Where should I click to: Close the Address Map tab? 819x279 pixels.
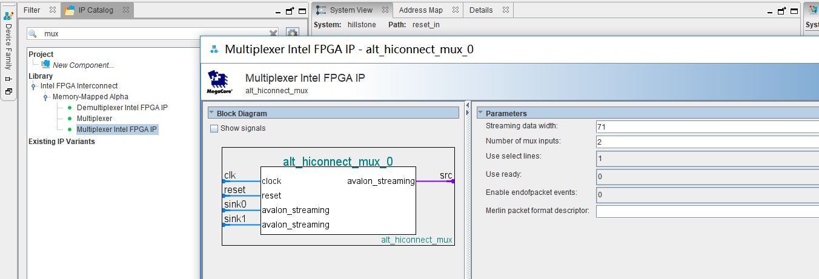pyautogui.click(x=456, y=10)
